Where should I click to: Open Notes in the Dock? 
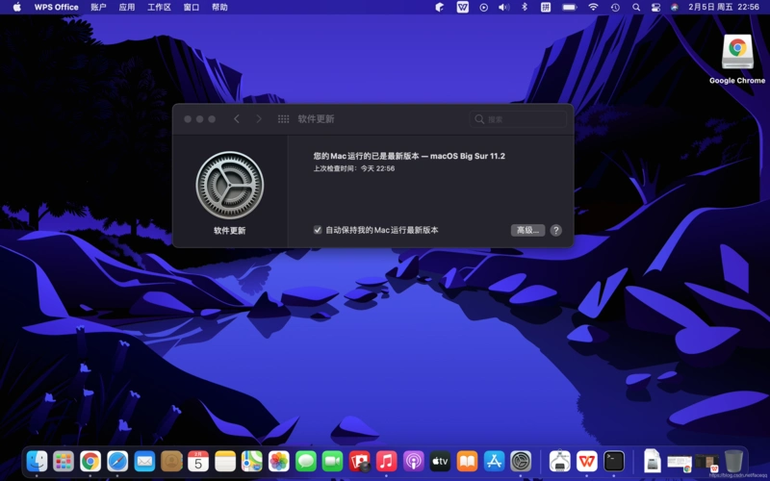coord(225,461)
